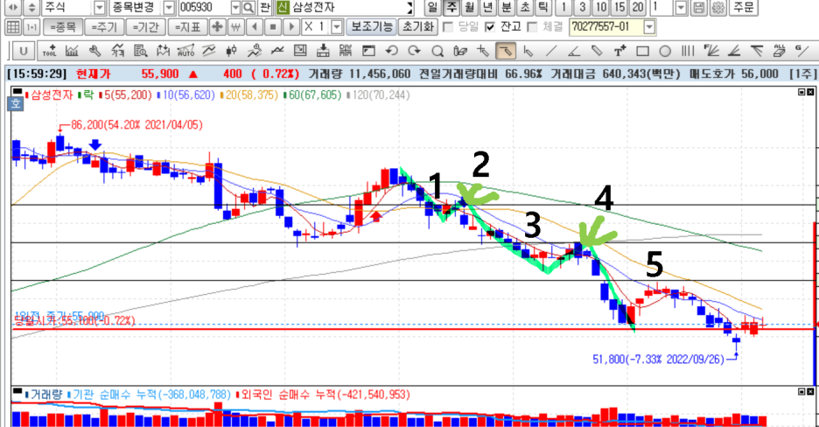Click the 005930 stock code input field

(204, 8)
